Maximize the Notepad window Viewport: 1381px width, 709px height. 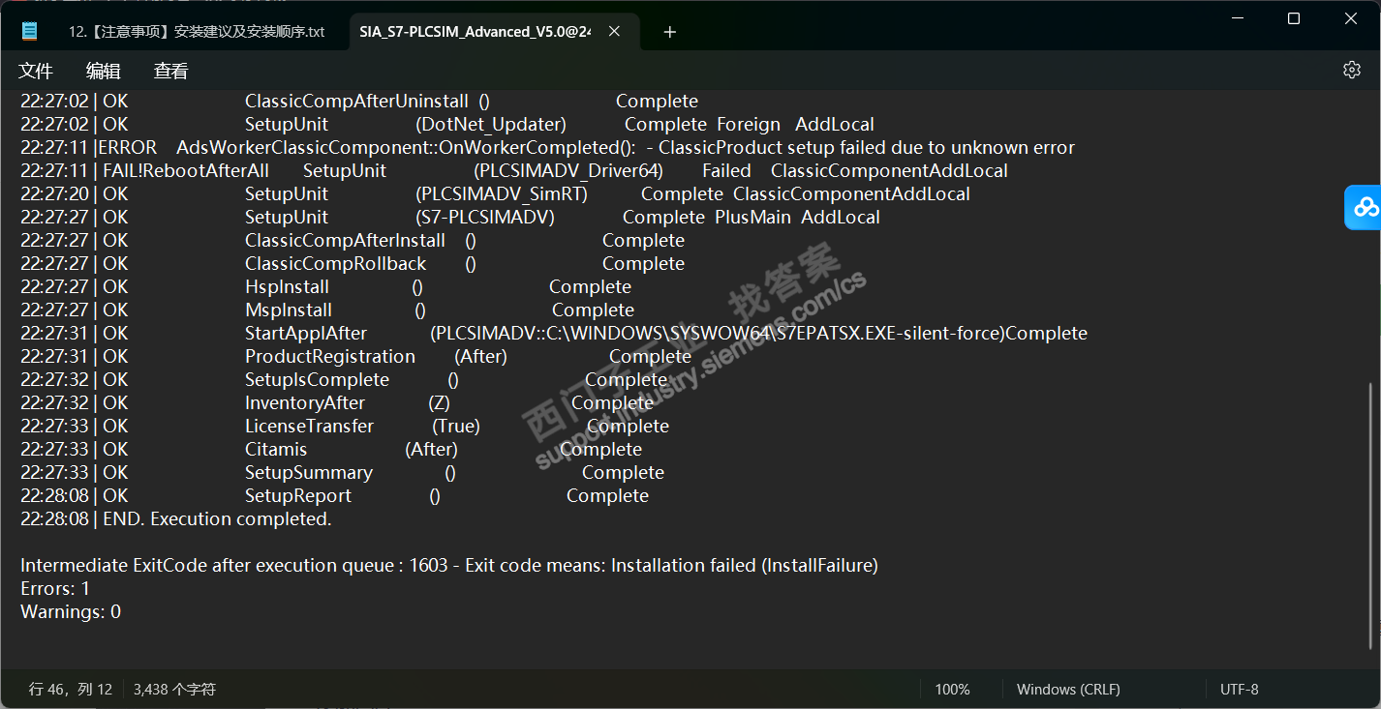point(1294,18)
